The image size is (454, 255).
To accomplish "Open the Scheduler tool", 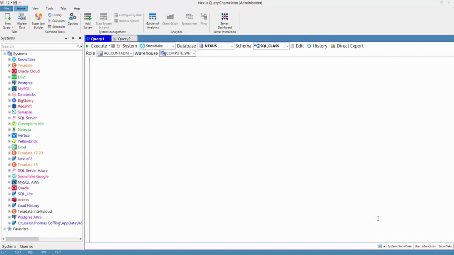I will click(56, 27).
